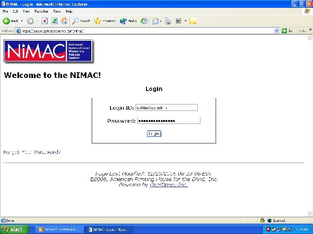This screenshot has height=234, width=313.
Task: Click the address bar URL field
Action: point(148,31)
